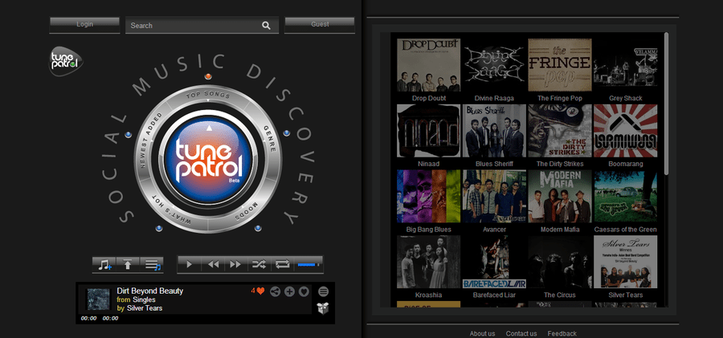Open the Contact us link
The image size is (723, 338).
521,333
